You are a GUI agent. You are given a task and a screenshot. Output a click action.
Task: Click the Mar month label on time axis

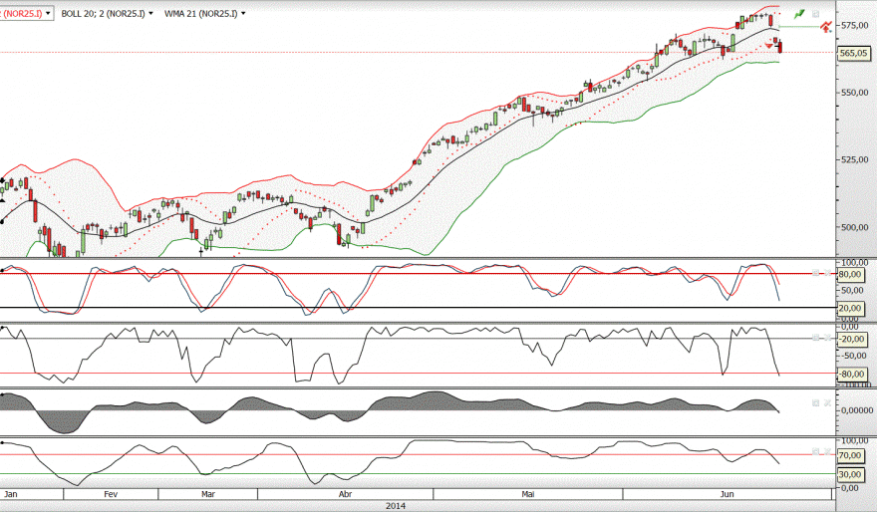click(208, 494)
